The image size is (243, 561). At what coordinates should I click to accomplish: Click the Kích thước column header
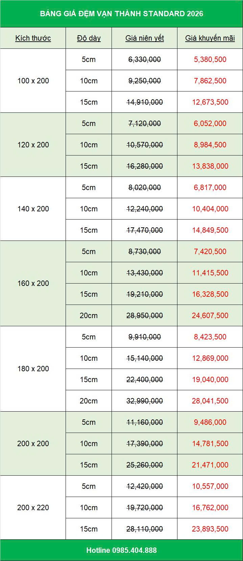tap(33, 38)
